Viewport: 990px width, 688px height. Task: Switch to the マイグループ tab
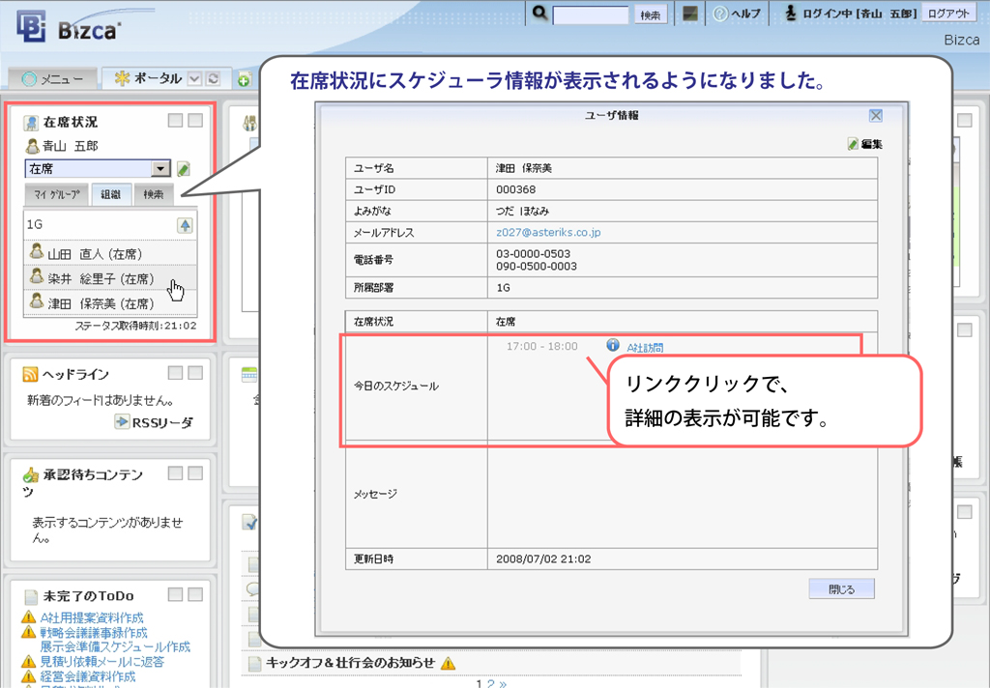click(x=57, y=194)
